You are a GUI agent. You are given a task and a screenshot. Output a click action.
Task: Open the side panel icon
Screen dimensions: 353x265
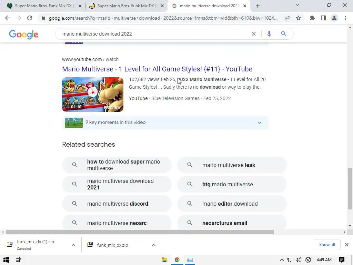323,18
